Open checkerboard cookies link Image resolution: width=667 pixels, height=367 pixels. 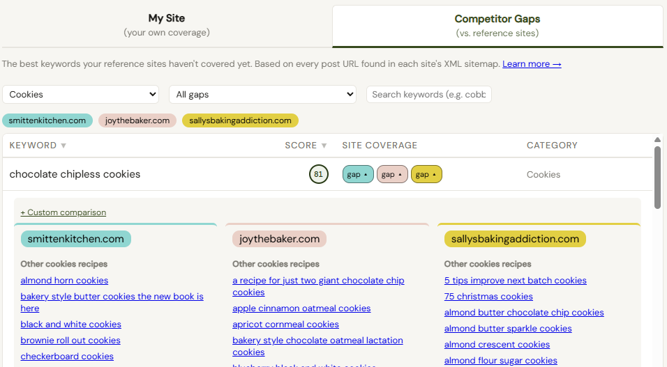coord(67,357)
